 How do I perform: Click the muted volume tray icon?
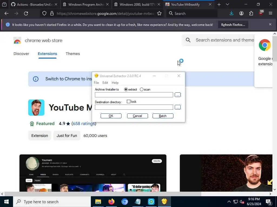(242, 202)
